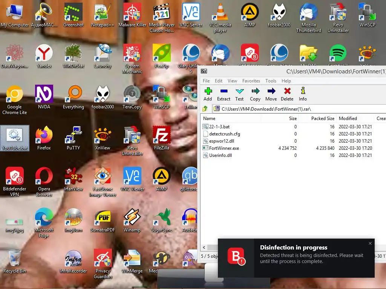Launch ImgBurn from the desktop
This screenshot has width=386, height=289.
pos(74,220)
